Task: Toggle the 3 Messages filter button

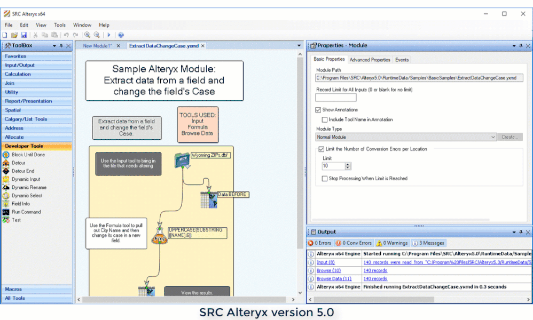Action: pos(428,243)
